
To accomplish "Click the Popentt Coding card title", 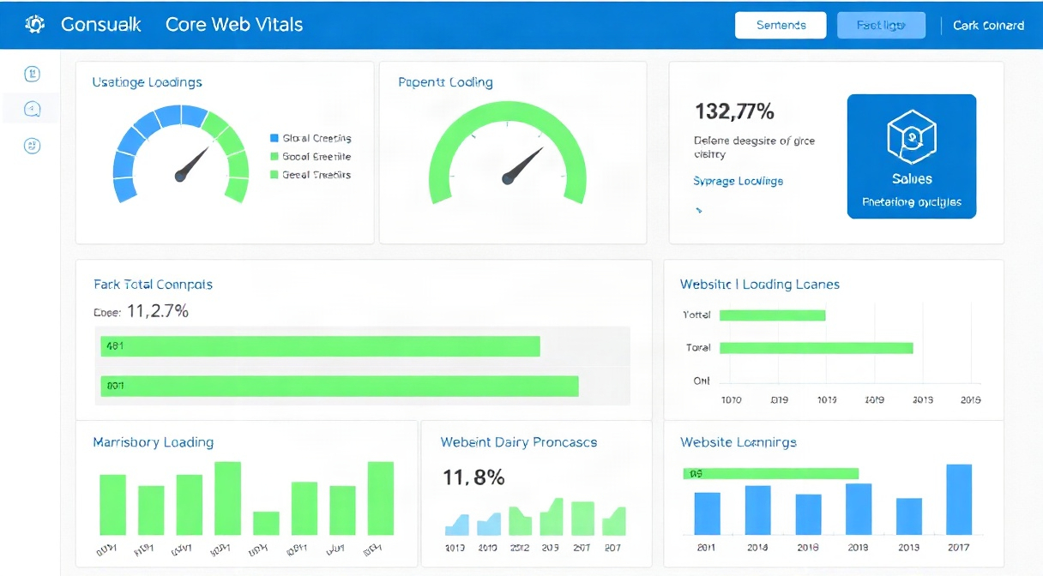I will point(445,82).
